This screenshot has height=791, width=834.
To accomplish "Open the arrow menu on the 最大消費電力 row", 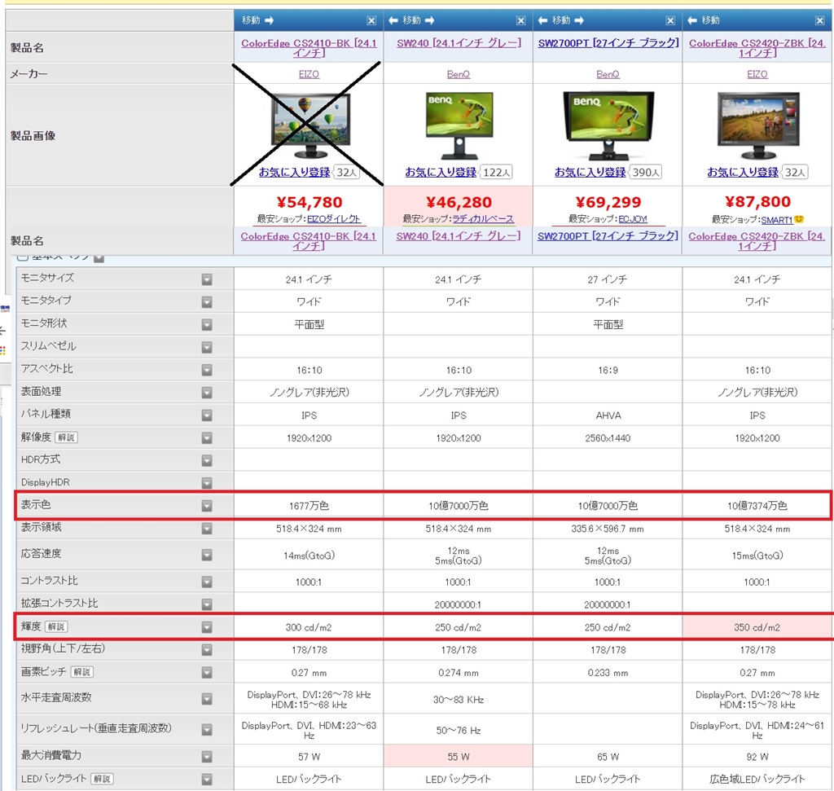I will tap(207, 757).
